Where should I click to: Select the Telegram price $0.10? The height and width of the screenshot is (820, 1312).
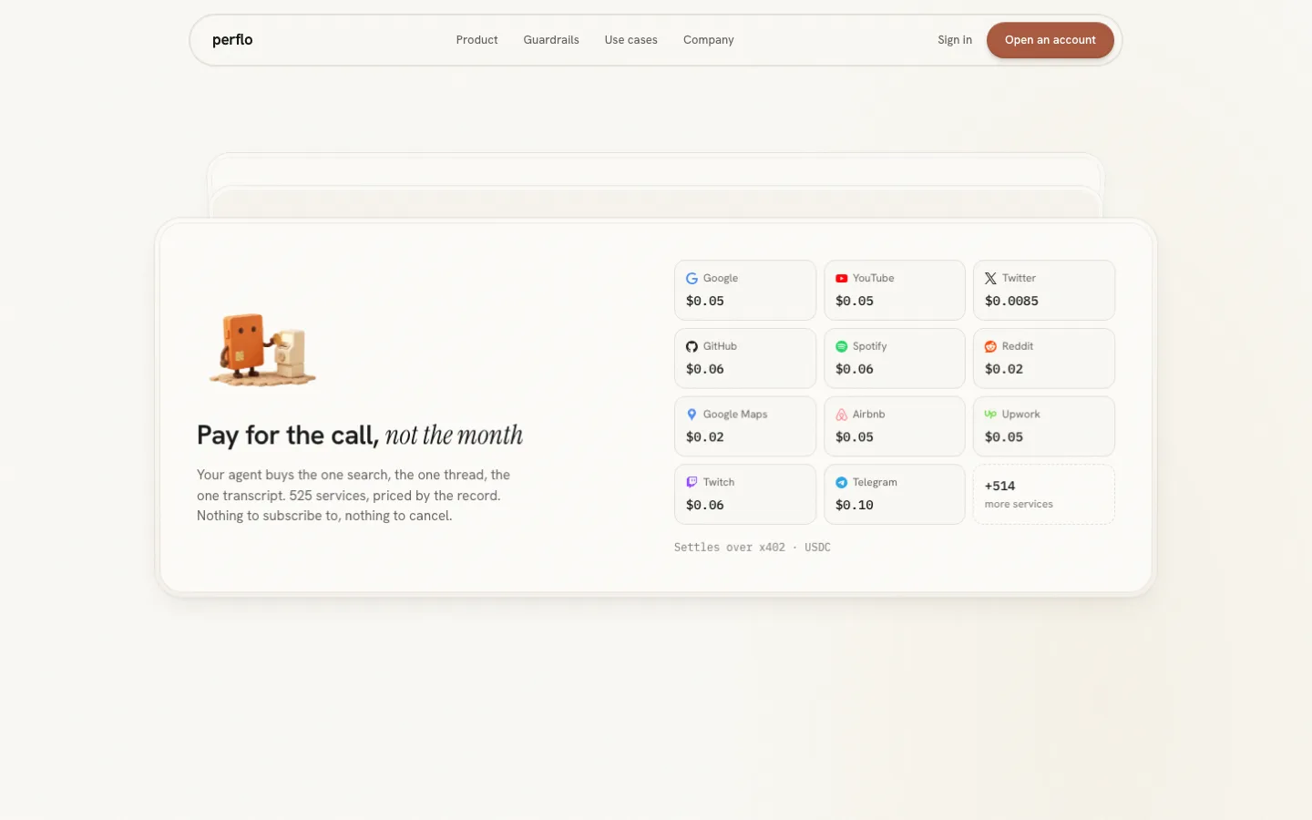tap(855, 505)
